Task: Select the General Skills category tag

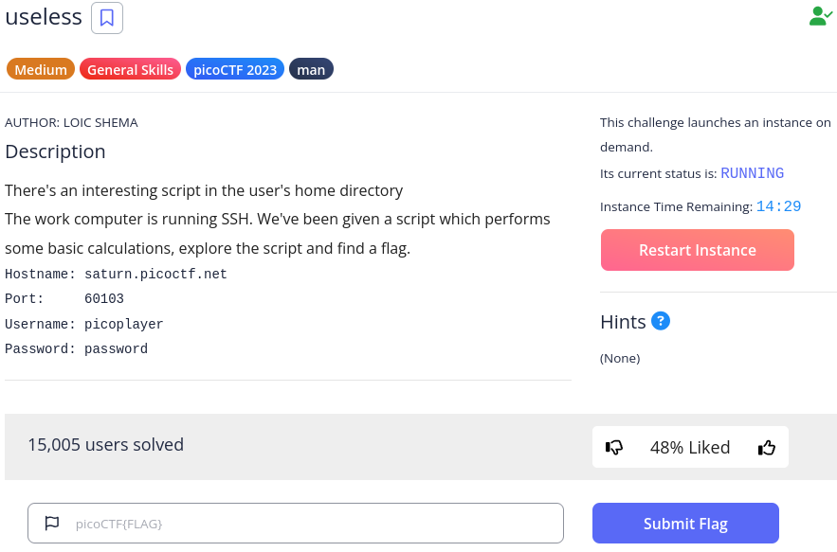Action: (x=130, y=69)
